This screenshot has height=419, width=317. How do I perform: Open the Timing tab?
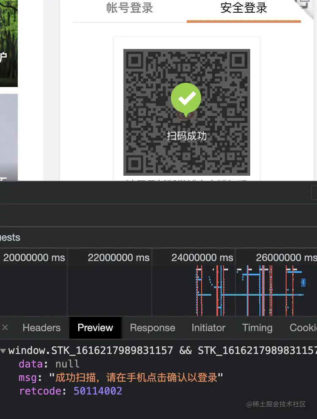[257, 328]
